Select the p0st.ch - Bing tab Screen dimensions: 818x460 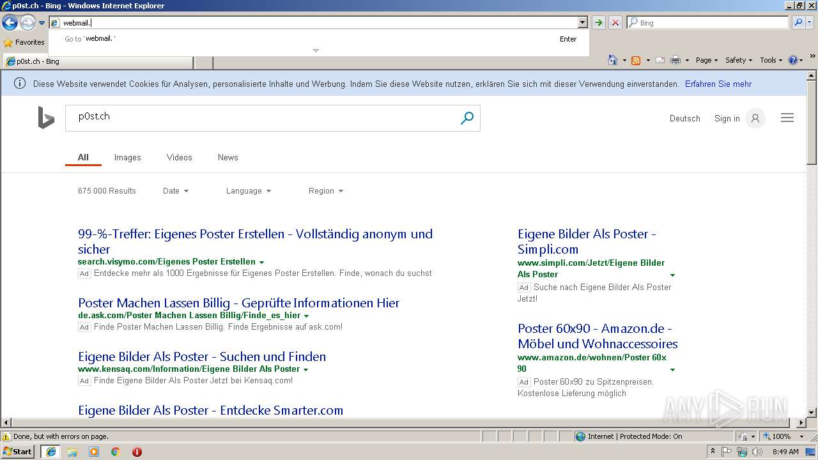tap(98, 62)
